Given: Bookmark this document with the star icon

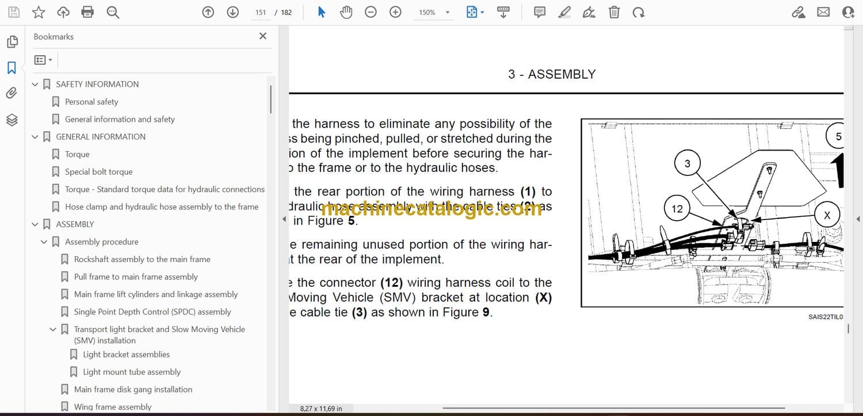Looking at the screenshot, I should [x=39, y=12].
